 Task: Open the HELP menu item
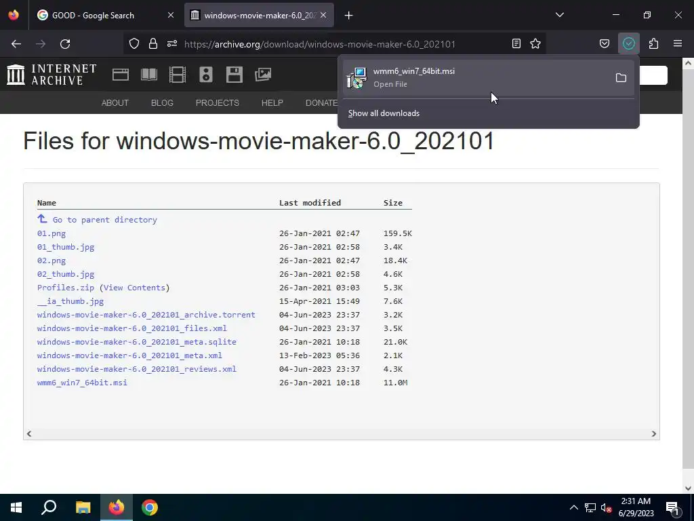[x=272, y=103]
